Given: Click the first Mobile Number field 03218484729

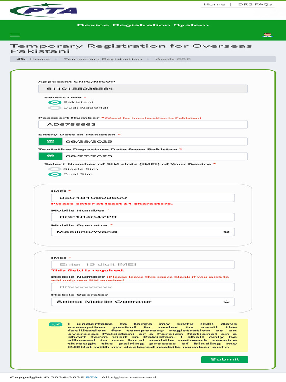Looking at the screenshot, I should click(143, 217).
